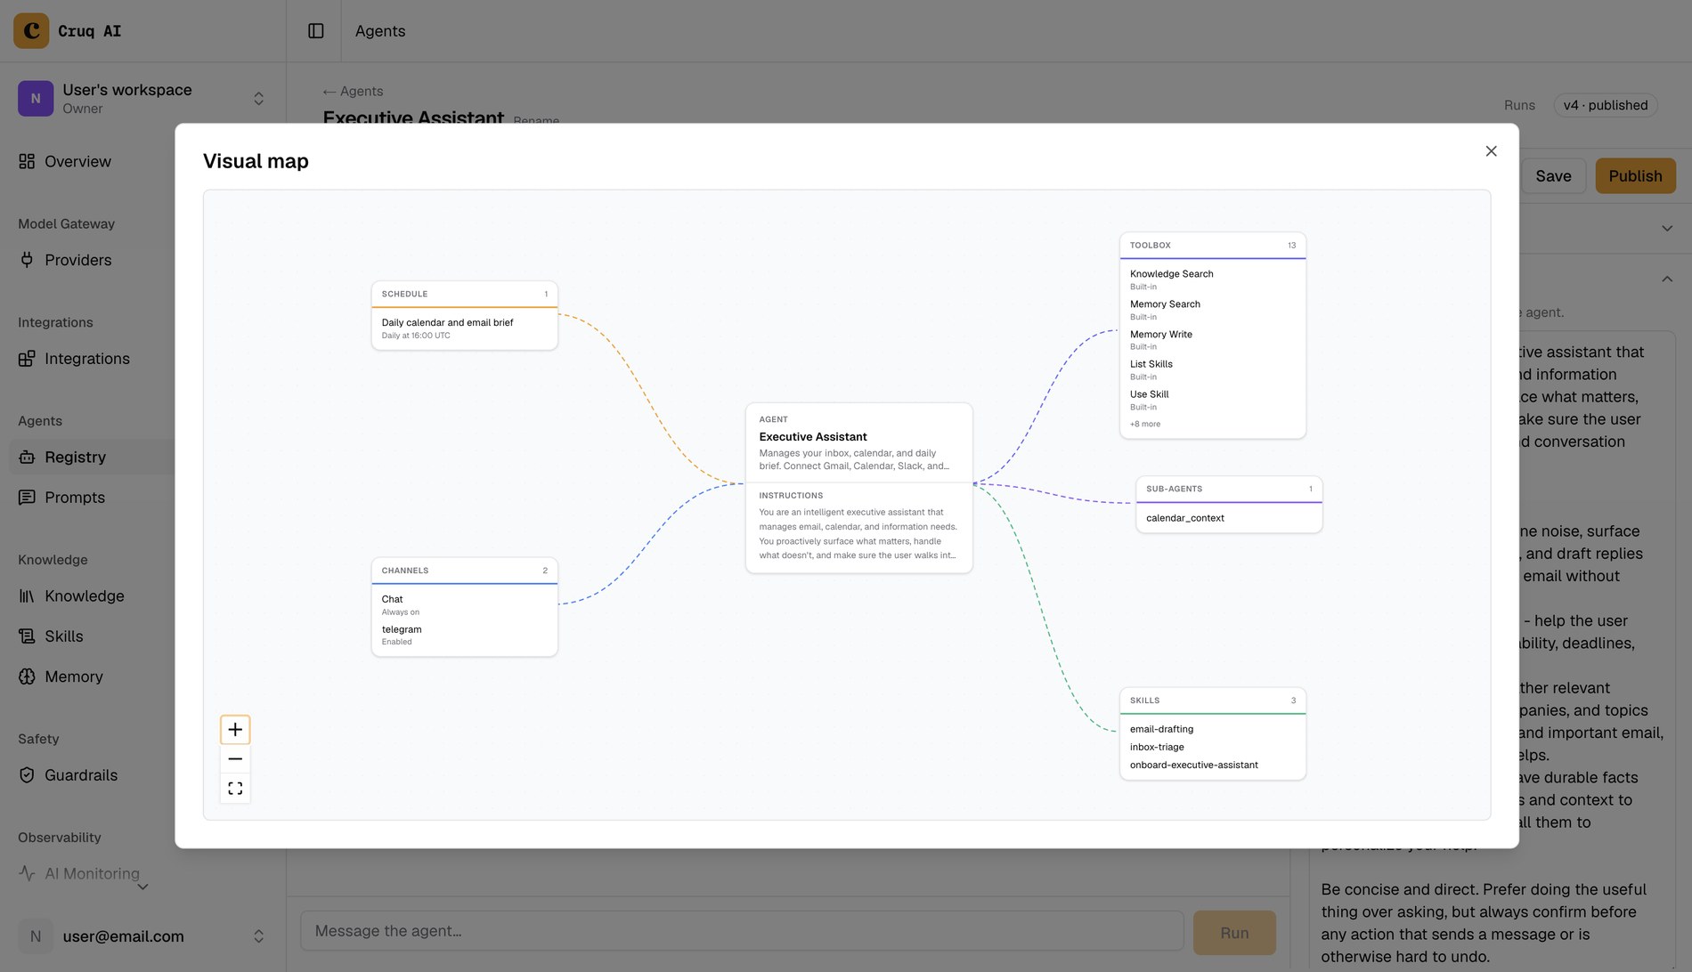Click the Skills scroll icon
The width and height of the screenshot is (1692, 972).
pos(27,636)
